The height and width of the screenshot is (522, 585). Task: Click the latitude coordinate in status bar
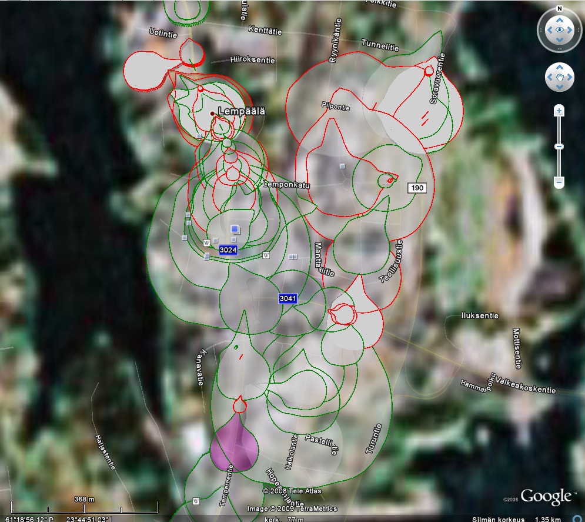tap(30, 519)
